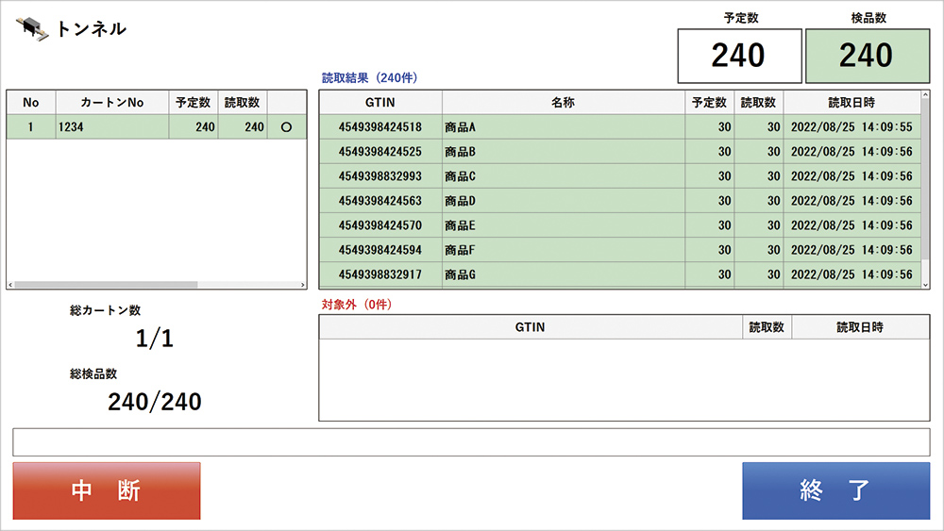Click the red 対象外（0件）label

tap(357, 305)
